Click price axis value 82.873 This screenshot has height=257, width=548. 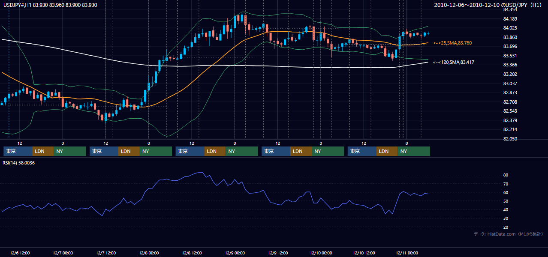click(x=510, y=93)
